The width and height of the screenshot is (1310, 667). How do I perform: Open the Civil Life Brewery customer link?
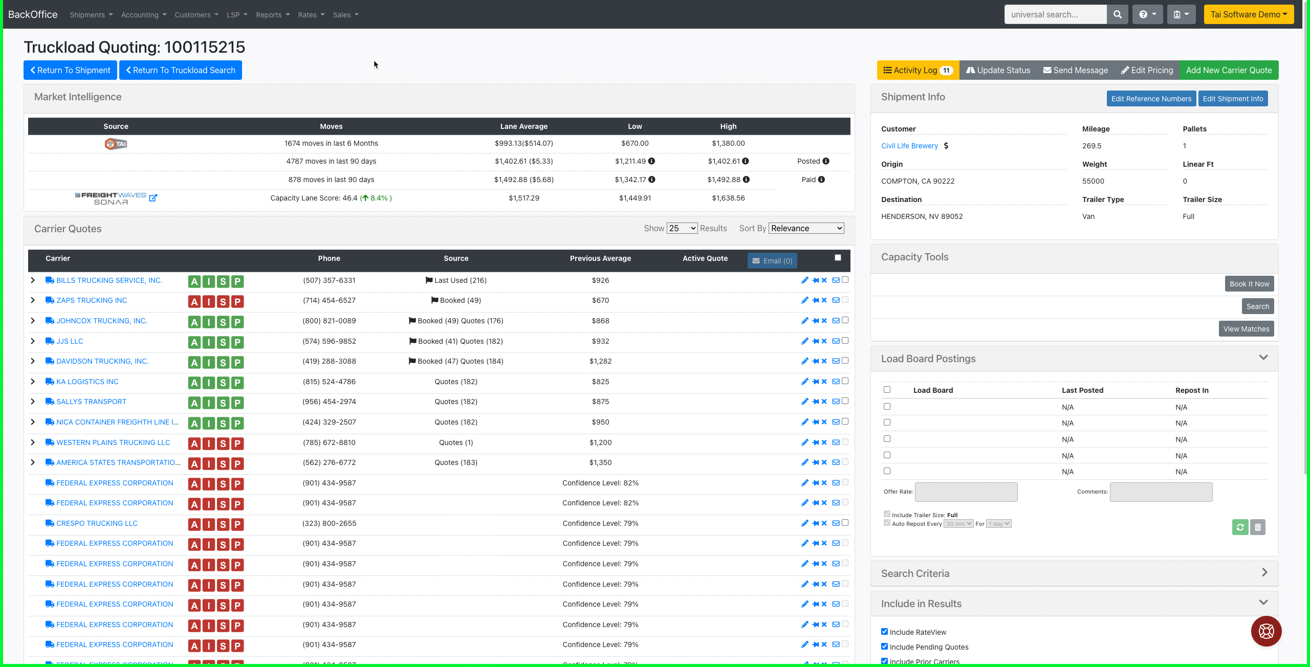click(x=909, y=146)
